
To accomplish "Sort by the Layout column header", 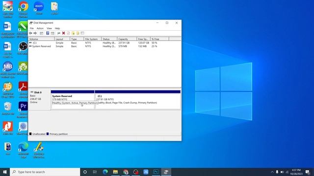I will tap(62, 39).
